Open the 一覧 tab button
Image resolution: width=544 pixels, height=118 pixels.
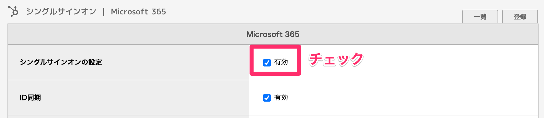480,17
